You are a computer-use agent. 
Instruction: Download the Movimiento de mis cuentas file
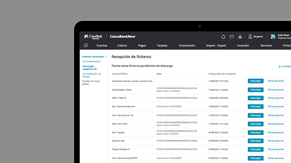[256, 81]
